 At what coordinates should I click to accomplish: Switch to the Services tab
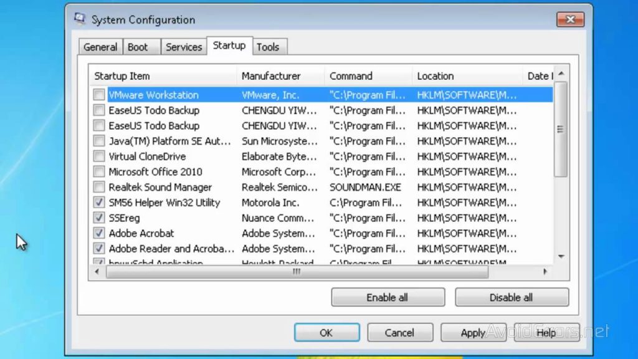click(183, 47)
